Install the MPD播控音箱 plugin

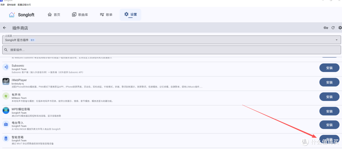pos(329,111)
